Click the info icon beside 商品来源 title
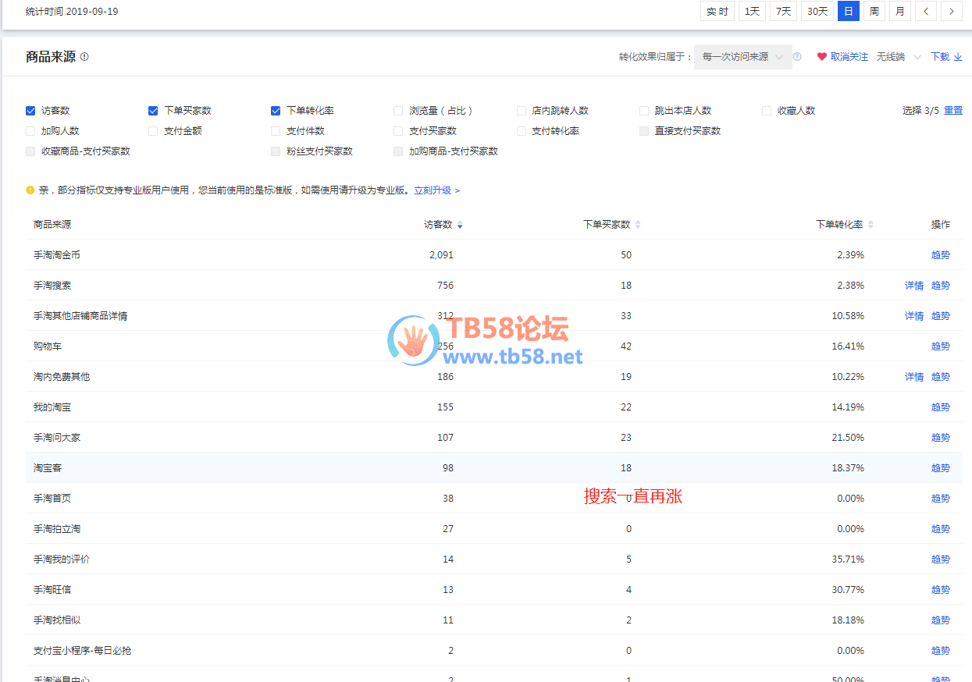 (x=84, y=57)
